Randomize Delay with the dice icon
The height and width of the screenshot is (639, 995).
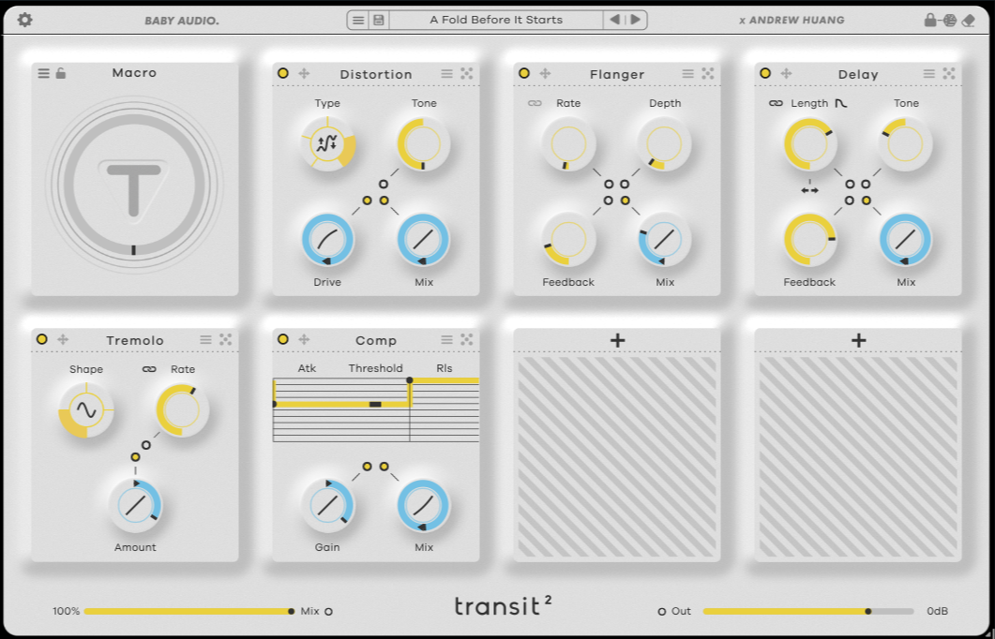click(x=949, y=73)
